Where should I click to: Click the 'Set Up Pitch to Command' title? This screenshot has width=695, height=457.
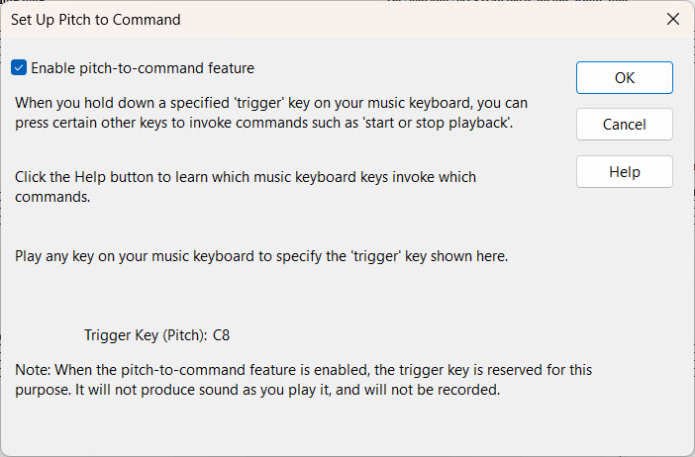[95, 19]
